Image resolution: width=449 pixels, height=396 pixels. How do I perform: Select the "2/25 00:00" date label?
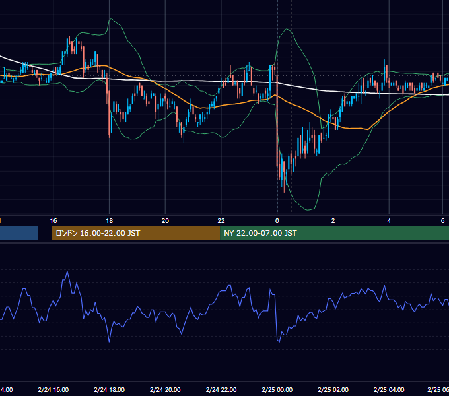click(277, 389)
